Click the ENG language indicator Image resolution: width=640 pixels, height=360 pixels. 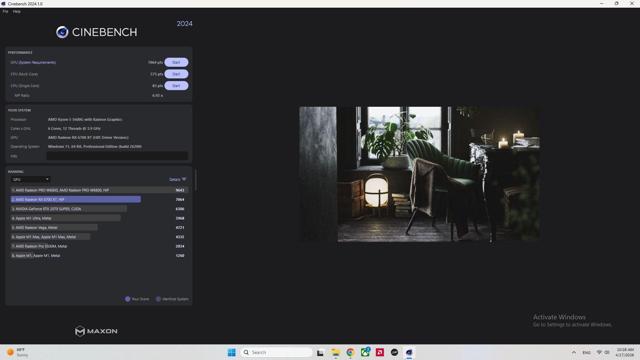(x=586, y=353)
